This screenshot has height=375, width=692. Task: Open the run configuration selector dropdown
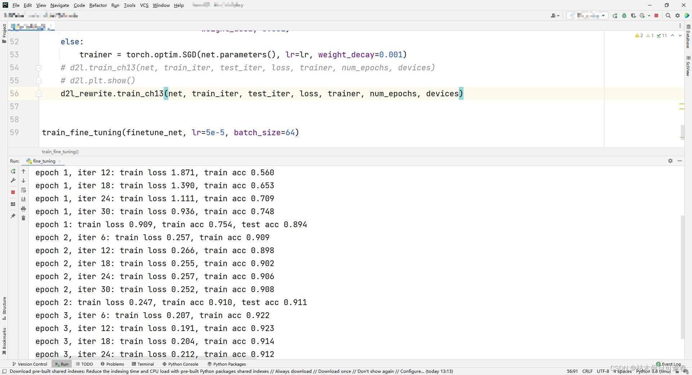[x=587, y=16]
